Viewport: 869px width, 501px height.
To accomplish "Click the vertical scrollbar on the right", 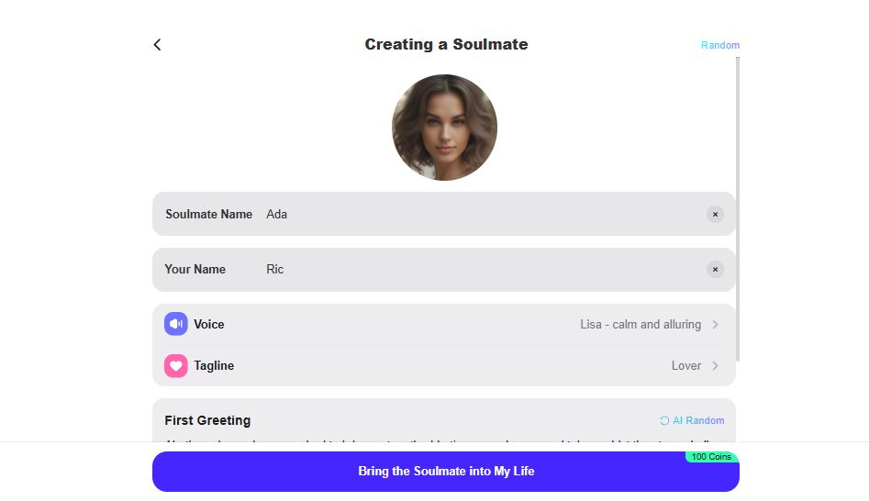I will (737, 209).
